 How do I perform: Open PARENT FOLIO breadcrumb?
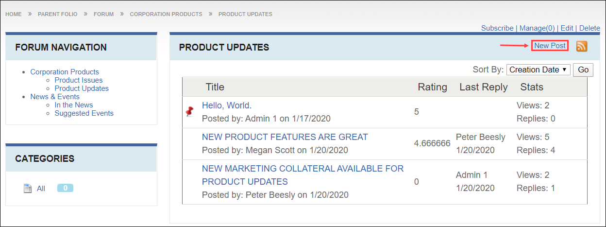click(x=57, y=14)
